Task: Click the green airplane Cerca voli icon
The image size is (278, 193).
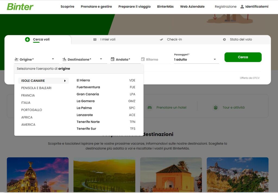Action: 27,40
